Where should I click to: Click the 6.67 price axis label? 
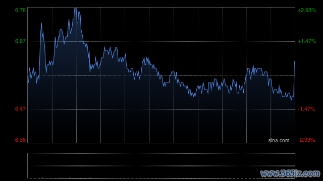pos(20,41)
